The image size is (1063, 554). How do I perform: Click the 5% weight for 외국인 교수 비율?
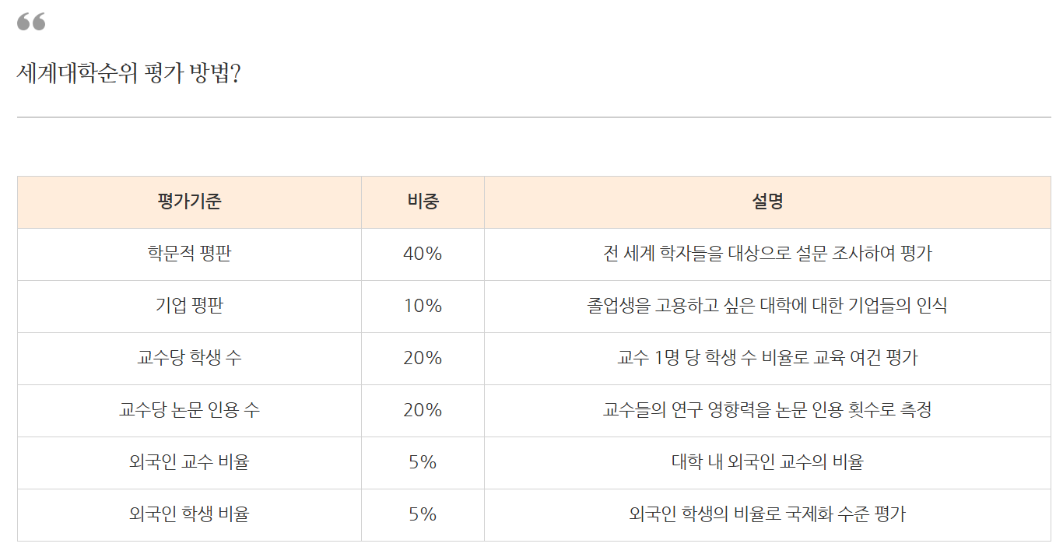423,463
